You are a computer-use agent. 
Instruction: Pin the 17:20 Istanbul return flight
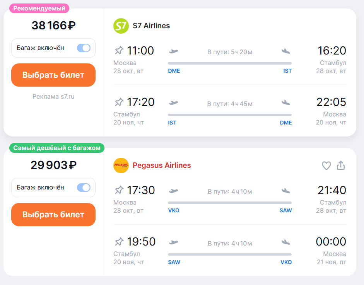tap(119, 102)
